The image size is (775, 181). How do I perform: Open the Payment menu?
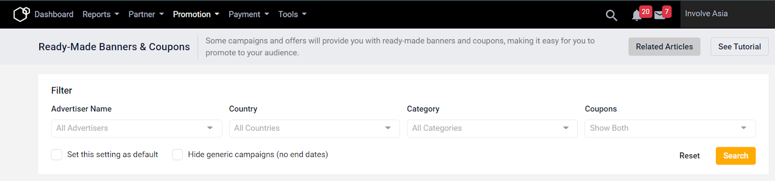click(249, 15)
